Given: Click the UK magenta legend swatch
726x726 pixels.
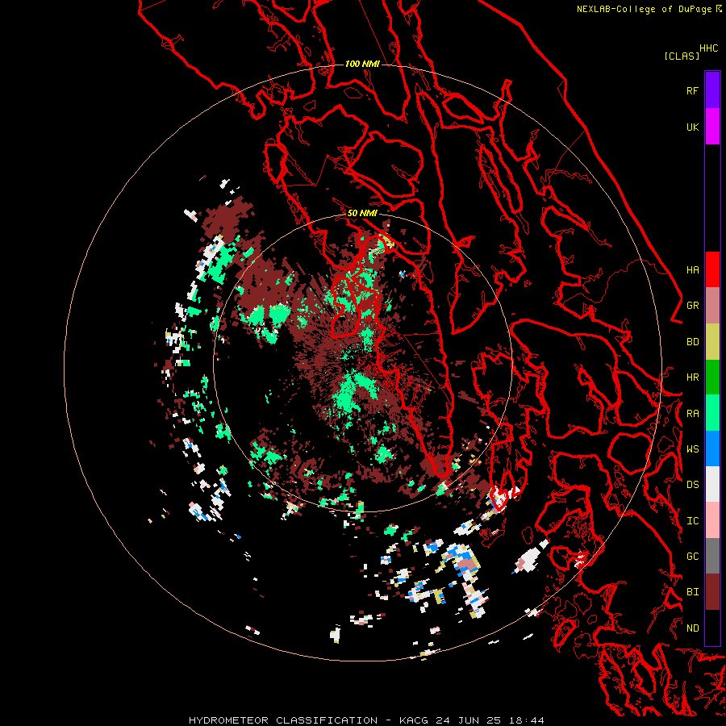Looking at the screenshot, I should coord(712,127).
